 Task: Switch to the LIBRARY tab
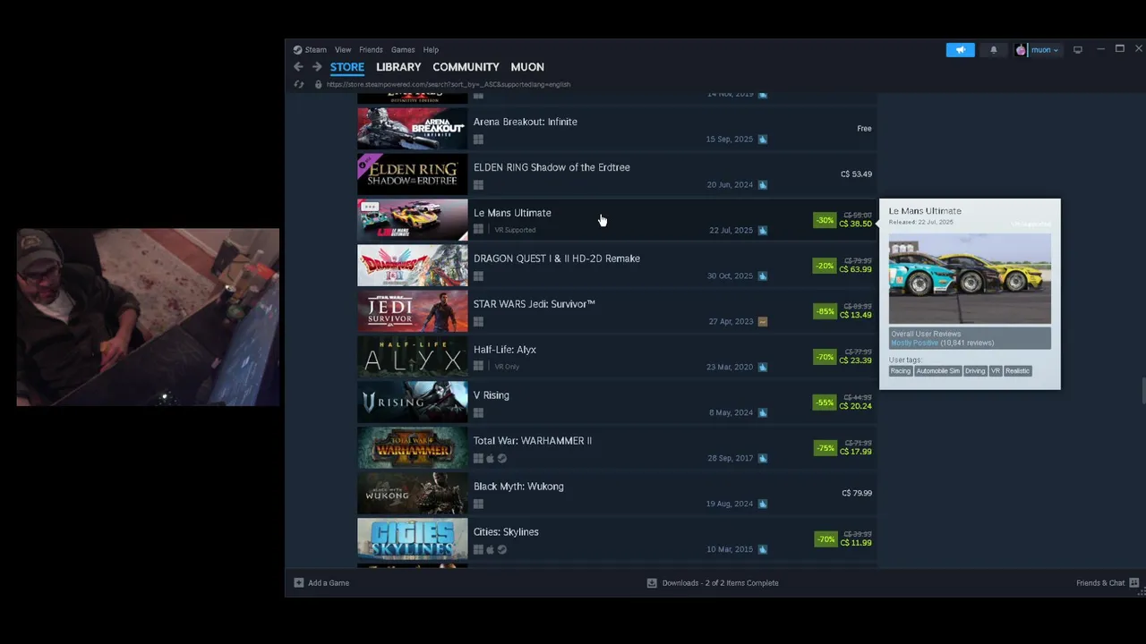pos(398,67)
